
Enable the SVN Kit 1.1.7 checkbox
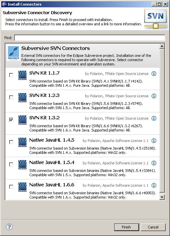11,75
